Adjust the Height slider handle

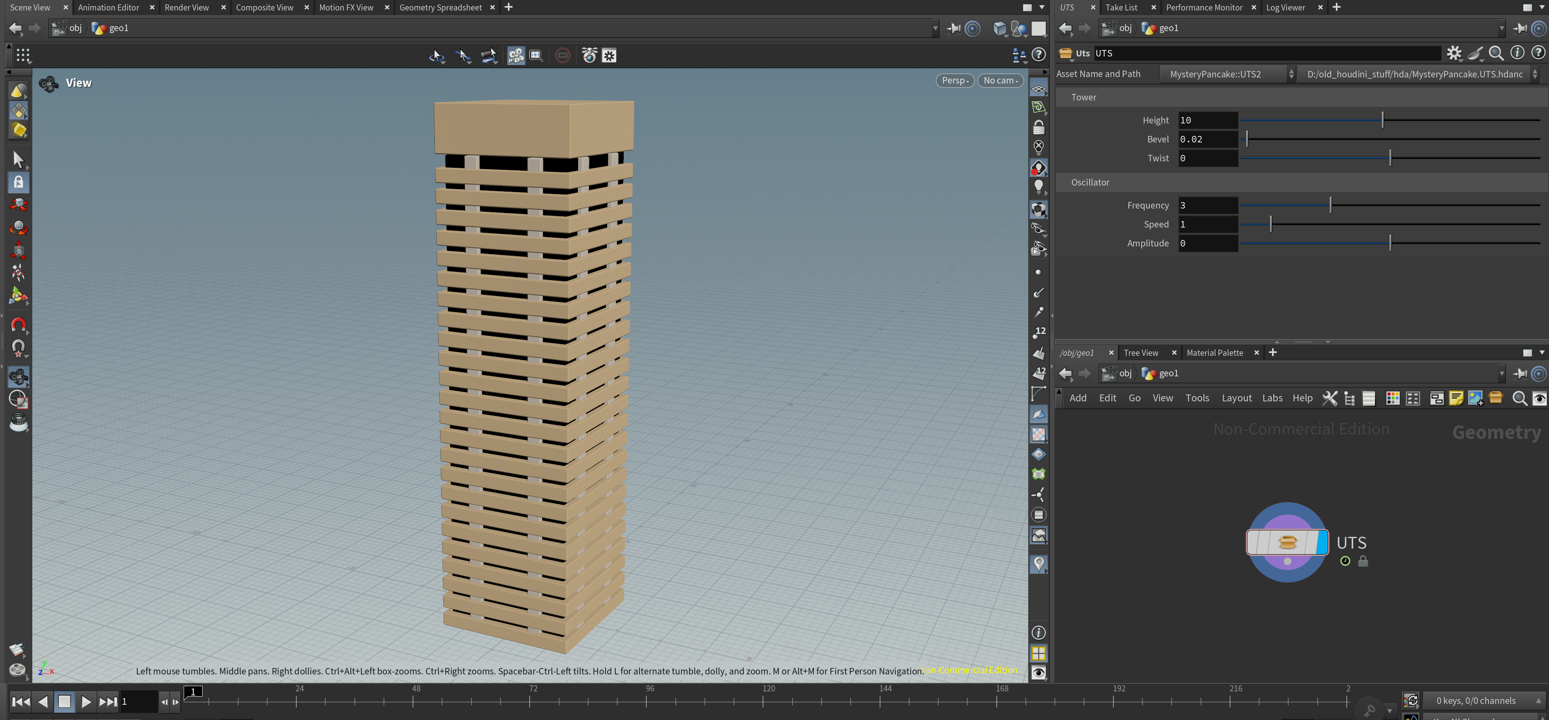pyautogui.click(x=1382, y=120)
